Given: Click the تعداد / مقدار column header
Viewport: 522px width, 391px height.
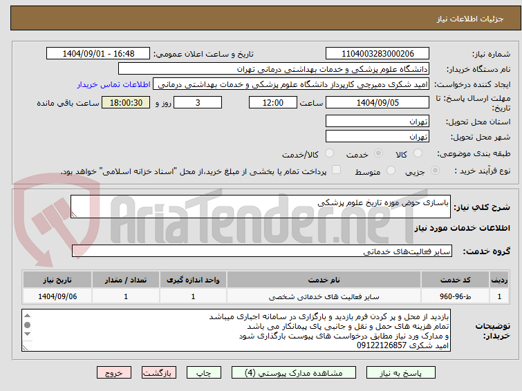Looking at the screenshot, I should 126,280.
